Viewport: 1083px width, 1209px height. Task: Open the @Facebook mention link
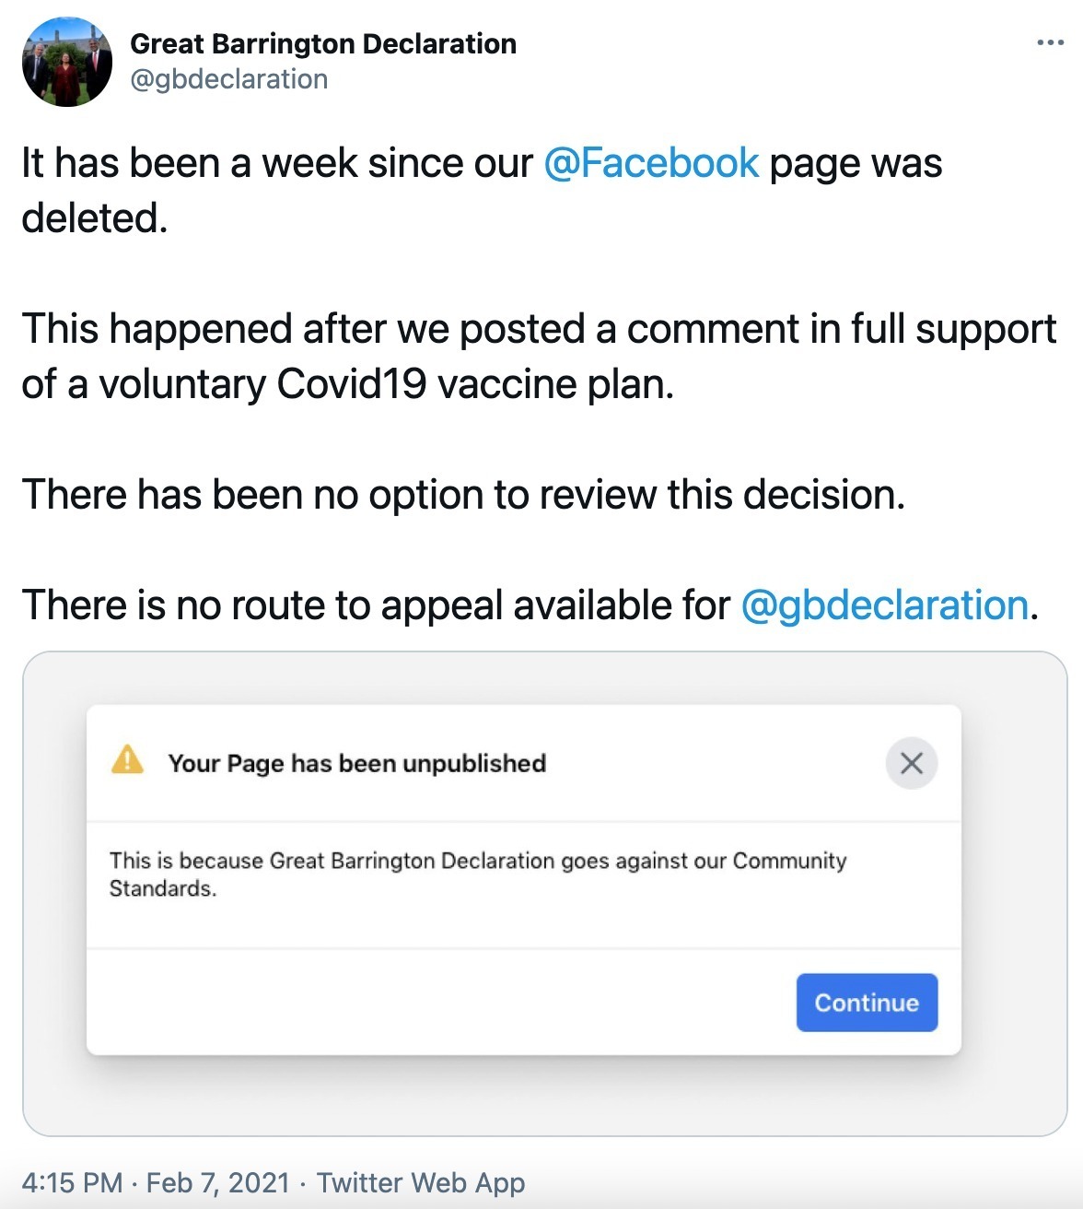pos(651,163)
